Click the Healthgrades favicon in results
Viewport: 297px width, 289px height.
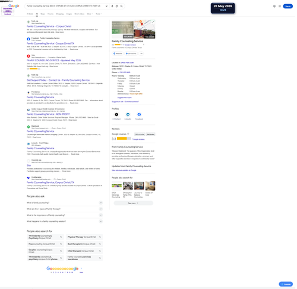pos(29,178)
